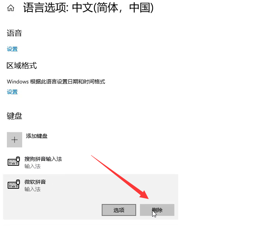Go back to Settings home icon
This screenshot has height=227, width=265.
click(x=11, y=8)
